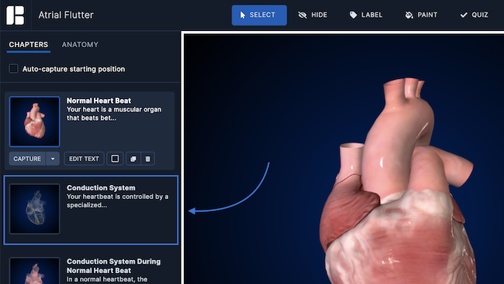Screen dimensions: 504x284
Task: Click the Capture button
Action: click(x=27, y=159)
